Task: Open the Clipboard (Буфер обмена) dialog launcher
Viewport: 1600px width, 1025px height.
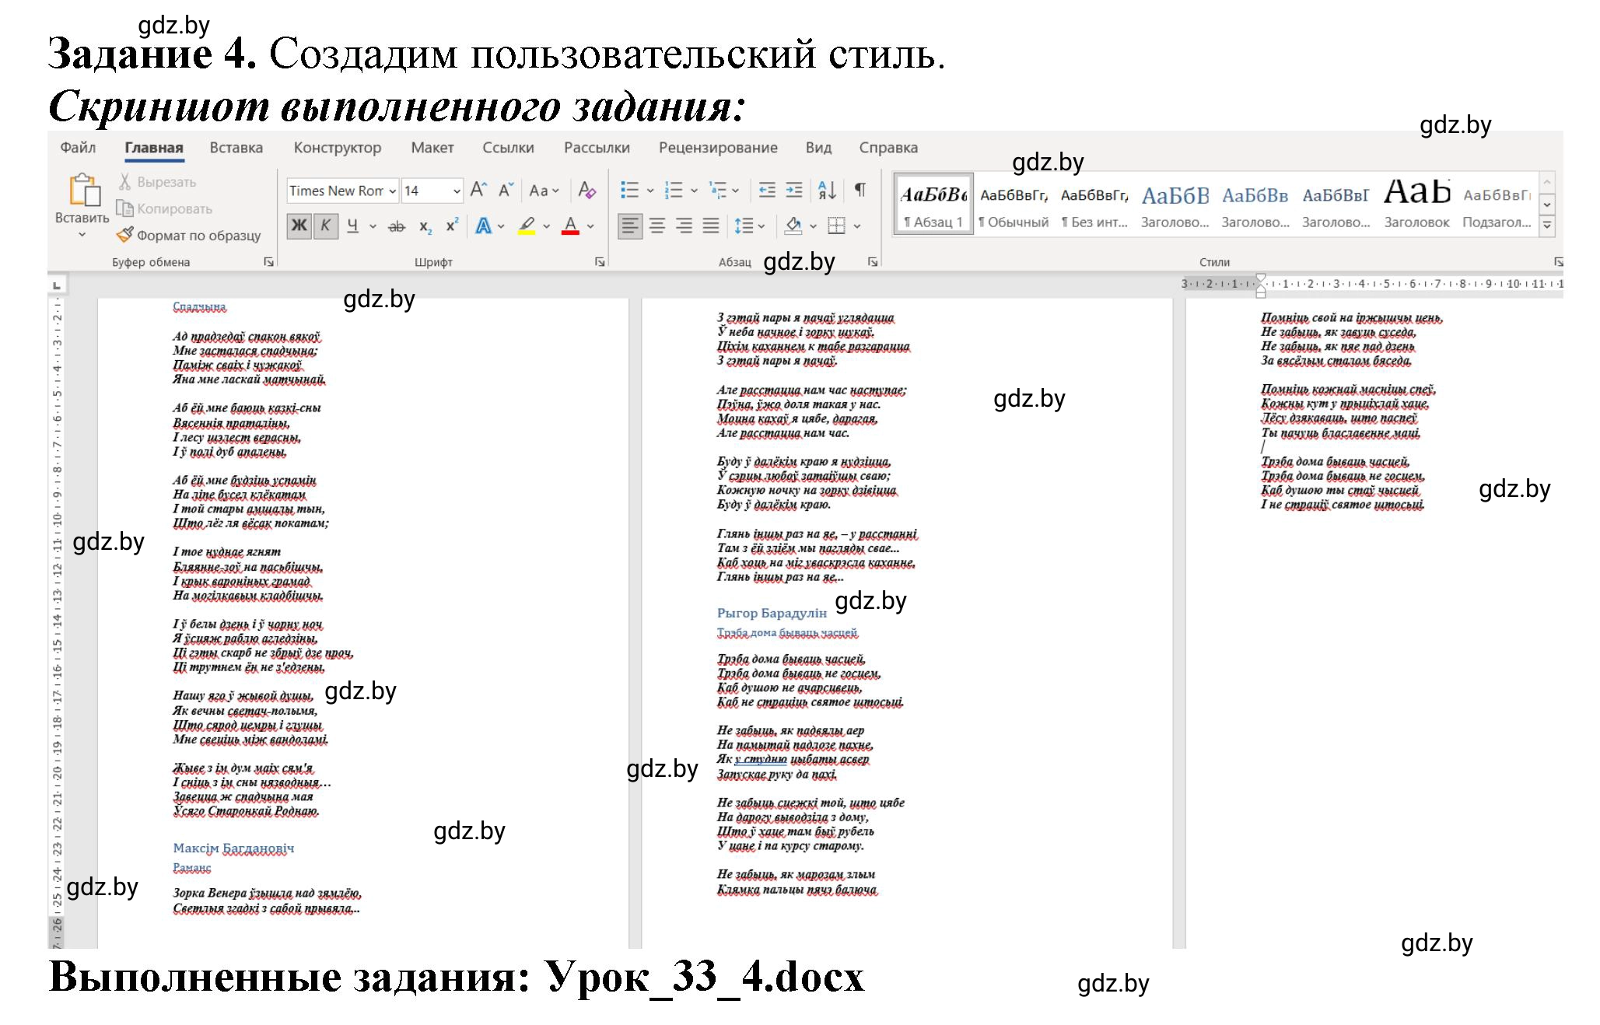Action: pos(268,262)
